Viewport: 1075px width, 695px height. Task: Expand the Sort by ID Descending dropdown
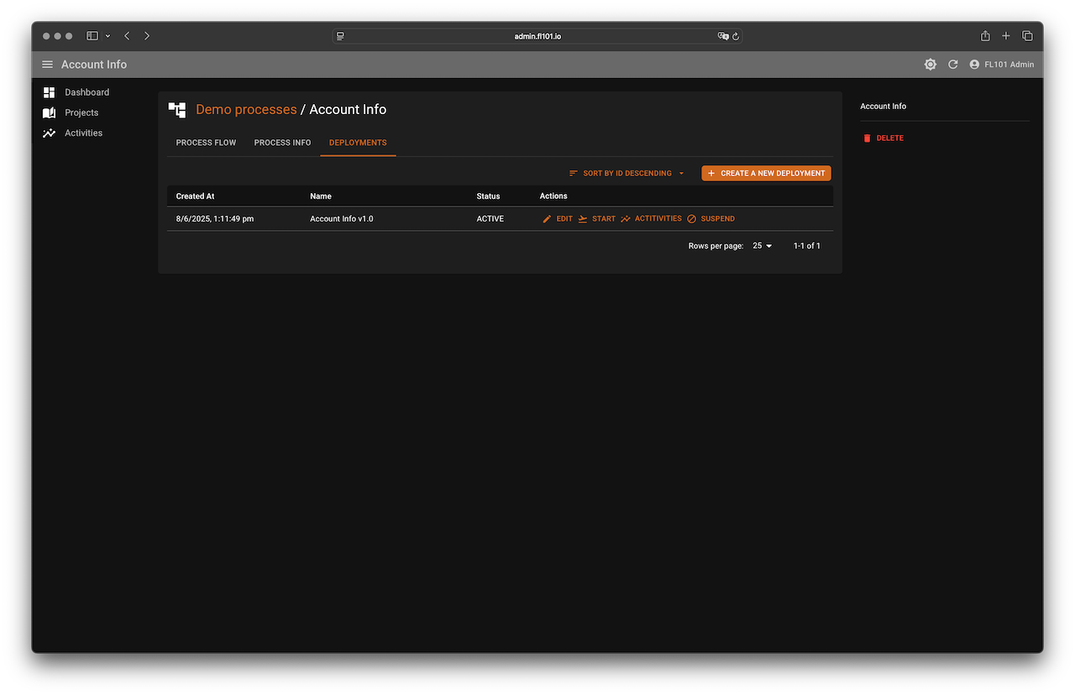tap(627, 174)
